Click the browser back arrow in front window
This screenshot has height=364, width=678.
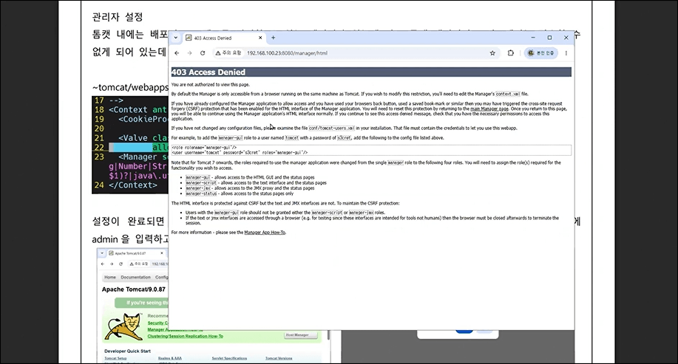(177, 53)
